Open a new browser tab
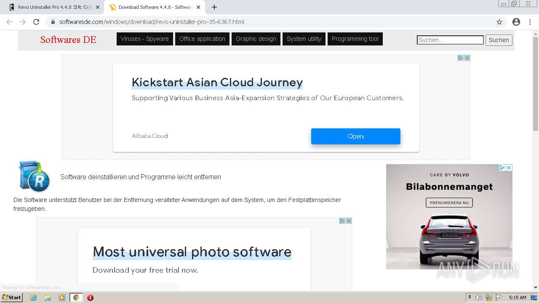This screenshot has width=539, height=303. (214, 7)
